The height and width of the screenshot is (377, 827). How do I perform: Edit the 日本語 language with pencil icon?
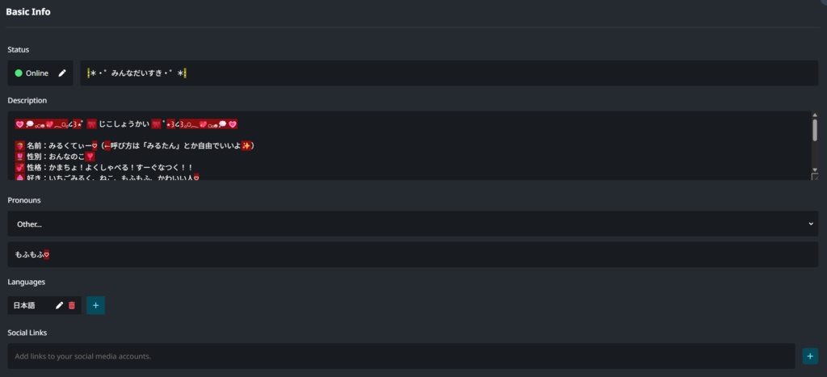coord(59,305)
